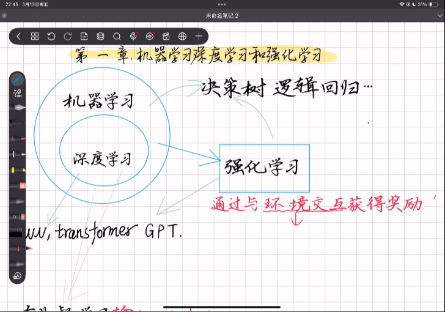The image size is (445, 312).
Task: Tap the handwritten GPT text
Action: (163, 231)
